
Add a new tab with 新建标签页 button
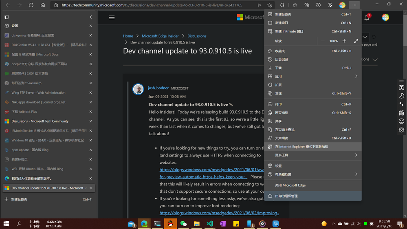coord(48,199)
